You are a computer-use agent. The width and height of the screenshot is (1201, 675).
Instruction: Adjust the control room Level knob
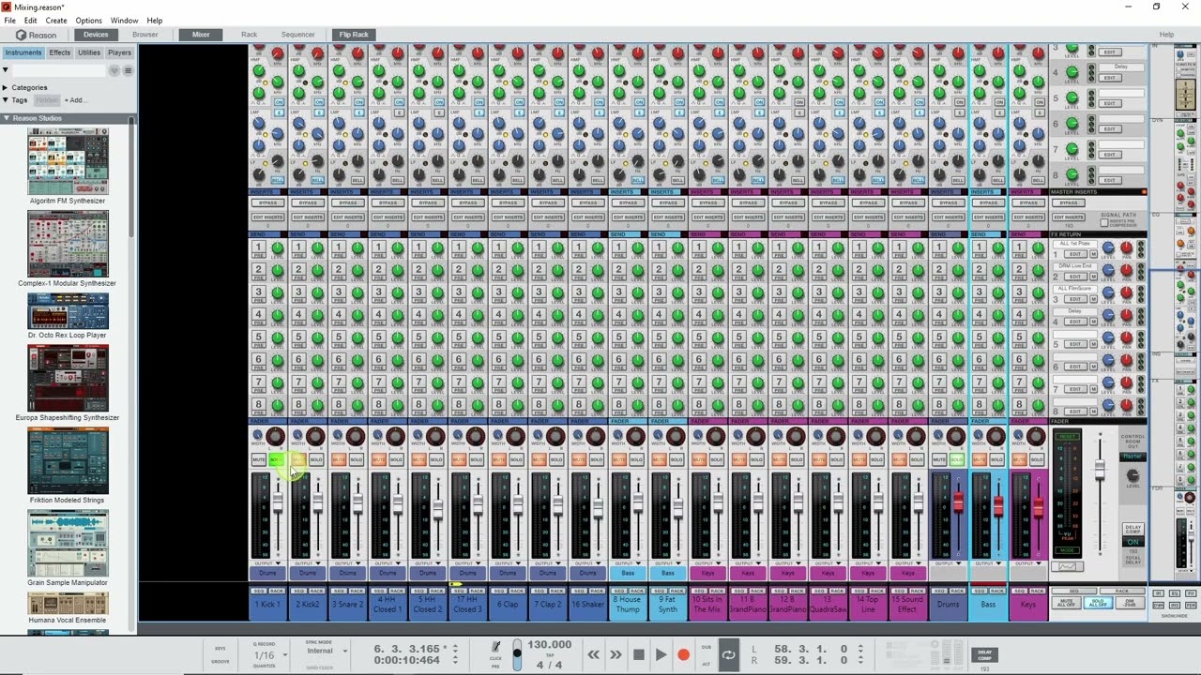tap(1133, 475)
